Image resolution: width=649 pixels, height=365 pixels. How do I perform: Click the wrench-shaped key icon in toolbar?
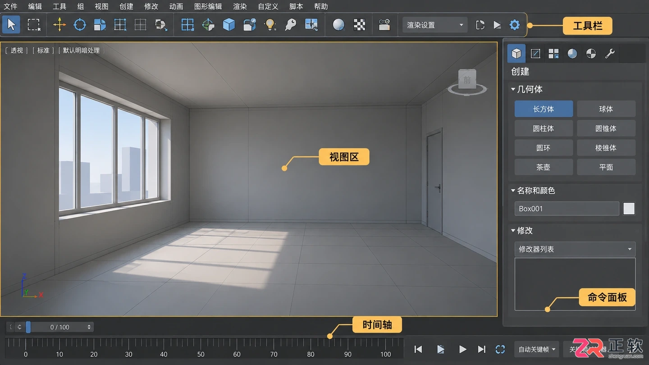[291, 24]
